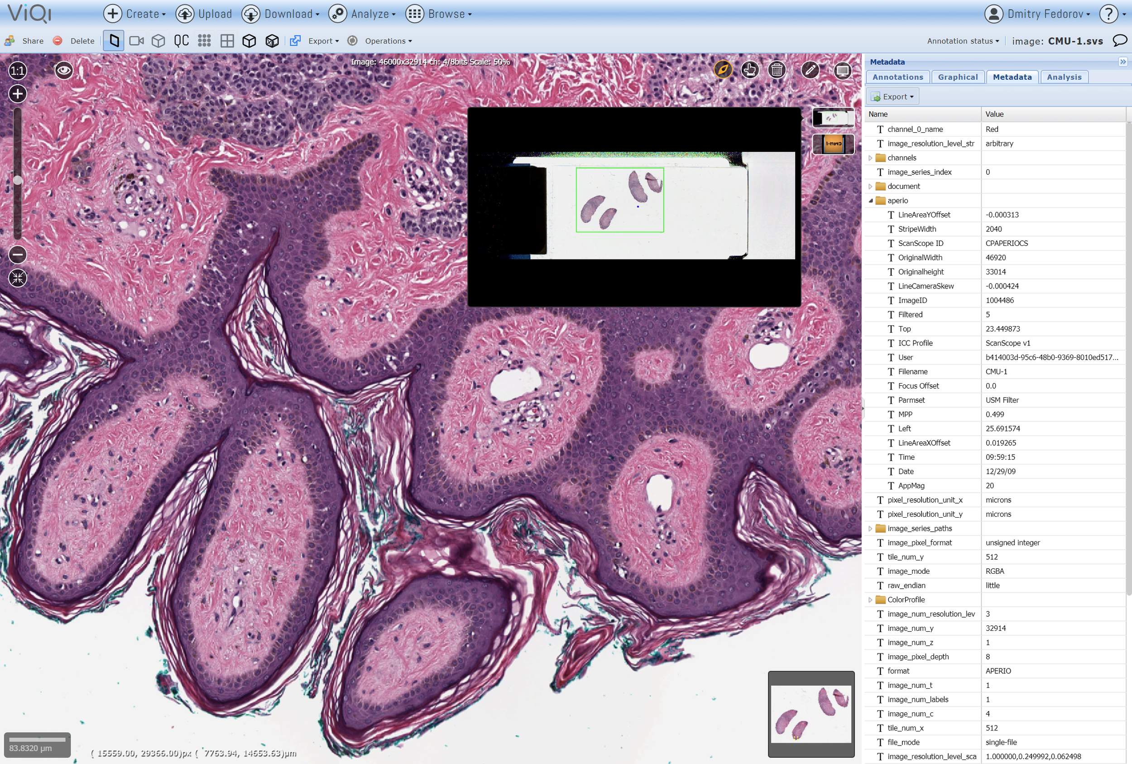Screen dimensions: 1132x764
Task: Switch to the Analysis tab
Action: 1064,77
